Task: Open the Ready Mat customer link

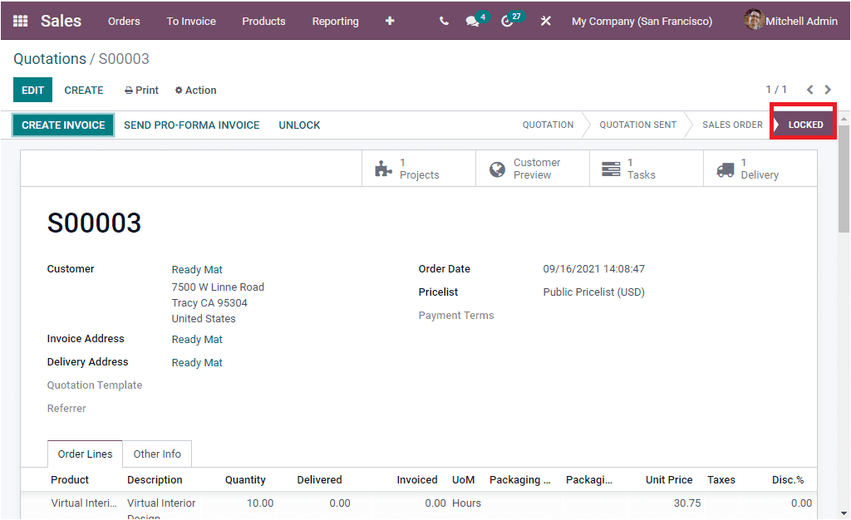Action: click(197, 269)
